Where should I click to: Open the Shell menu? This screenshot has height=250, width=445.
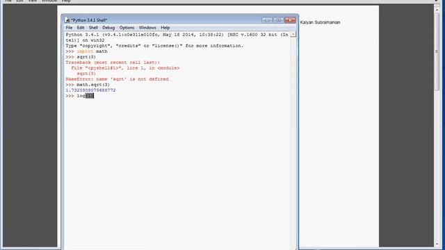(93, 28)
